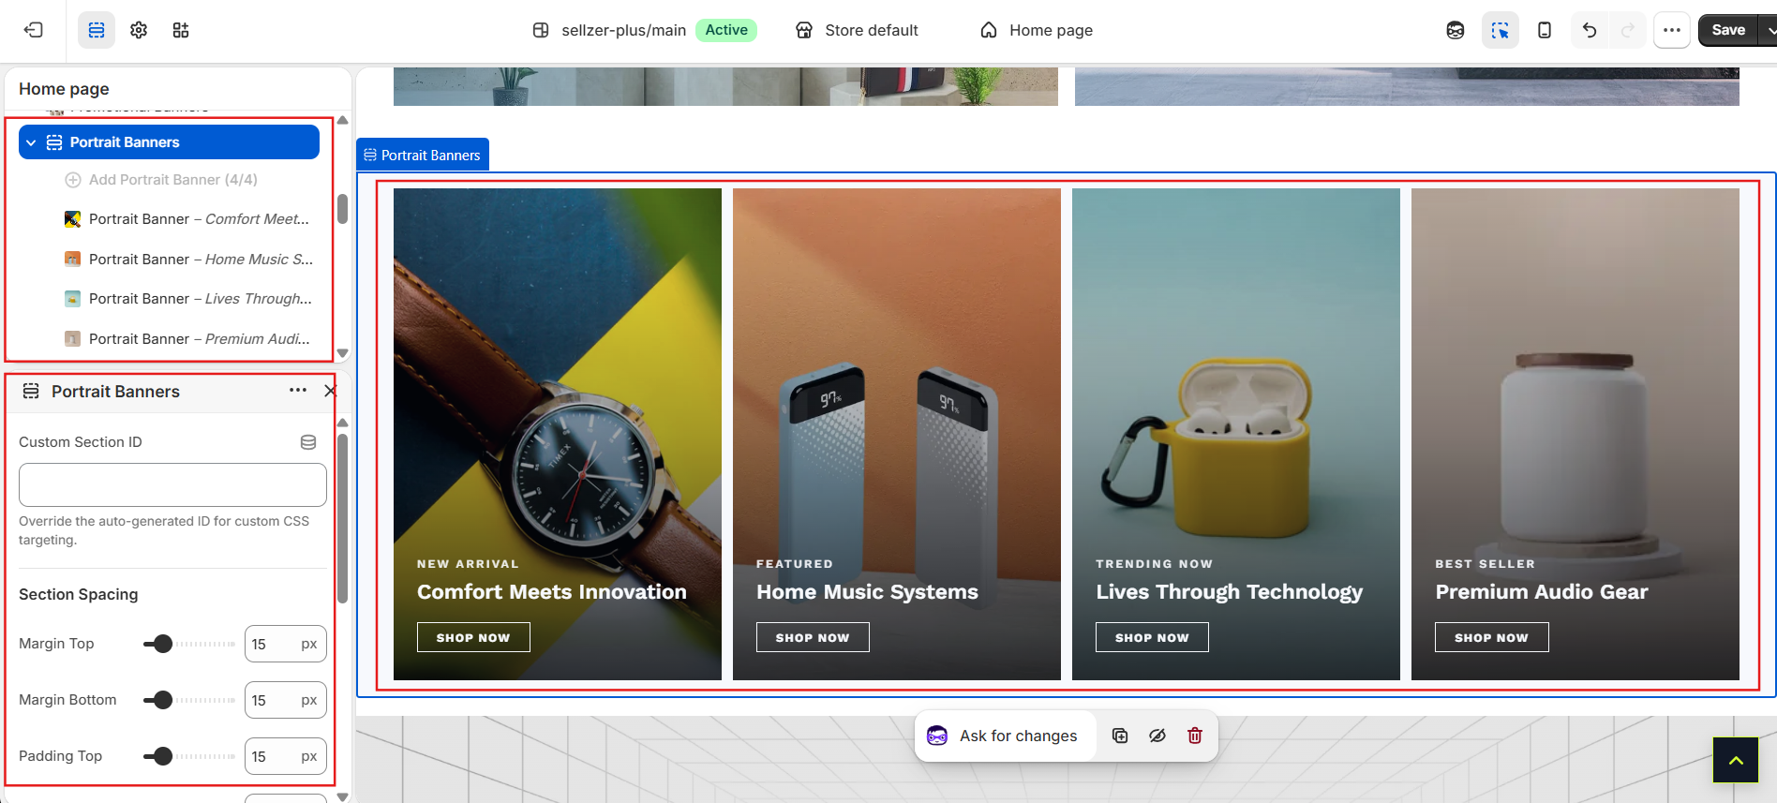Click the Premium Audio Gear heading
This screenshot has height=803, width=1777.
(x=1542, y=592)
